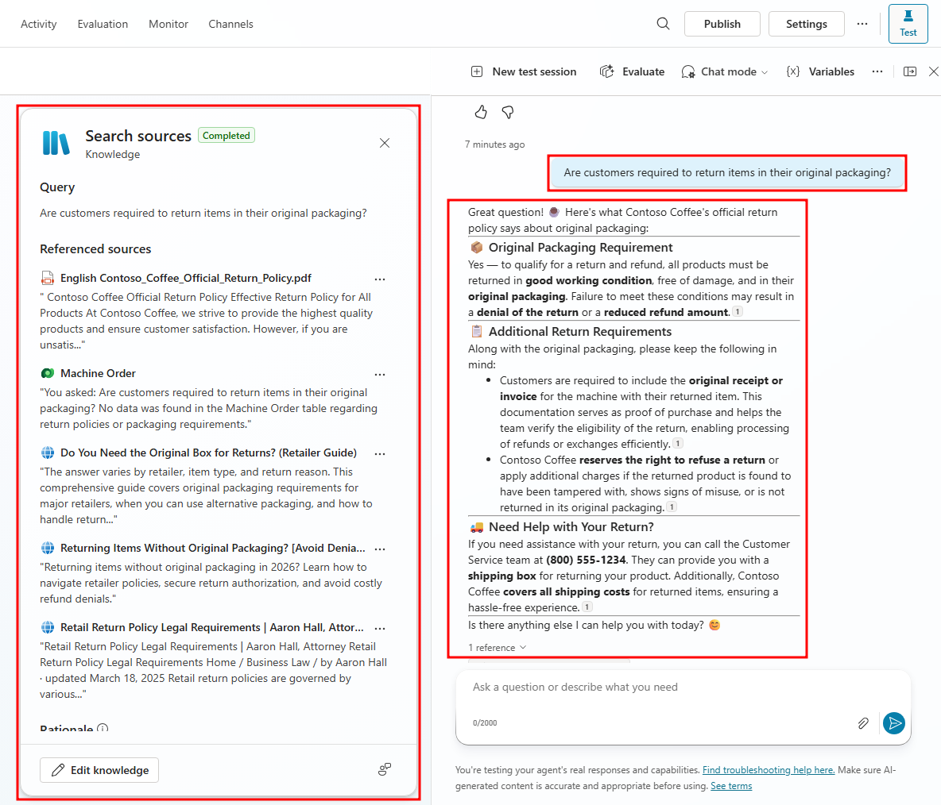The image size is (941, 805).
Task: Open Find troubleshooting help here link
Action: 769,770
